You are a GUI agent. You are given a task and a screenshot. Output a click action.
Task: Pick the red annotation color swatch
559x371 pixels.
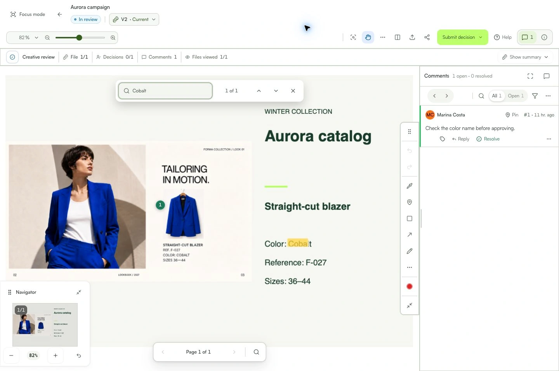point(409,286)
